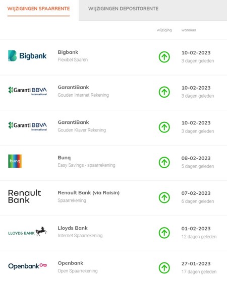Click the Openbank logo
The image size is (227, 281).
point(27,266)
